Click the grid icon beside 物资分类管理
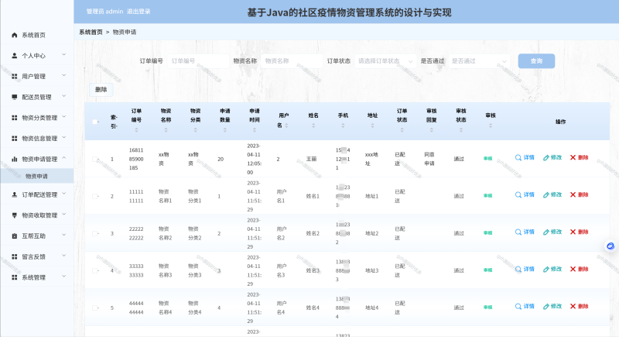This screenshot has height=337, width=619. point(15,118)
